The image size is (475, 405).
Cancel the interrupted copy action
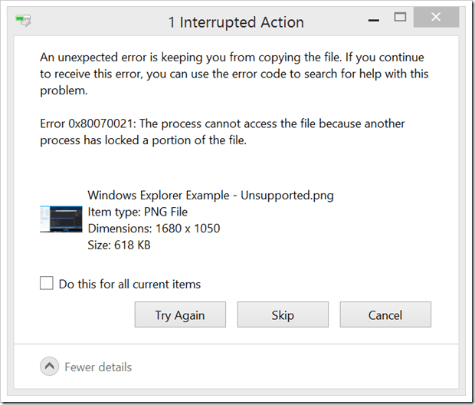[x=385, y=315]
